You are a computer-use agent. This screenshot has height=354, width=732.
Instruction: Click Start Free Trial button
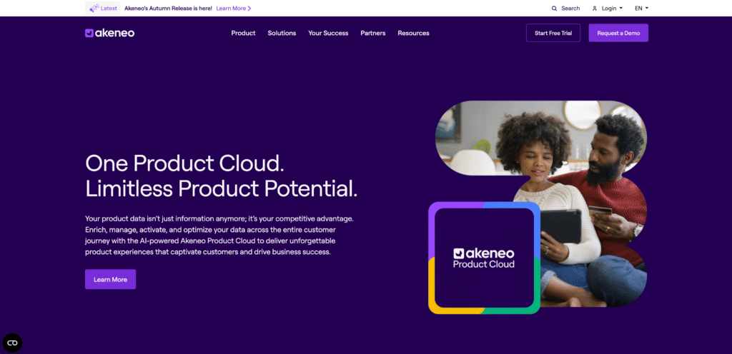553,33
